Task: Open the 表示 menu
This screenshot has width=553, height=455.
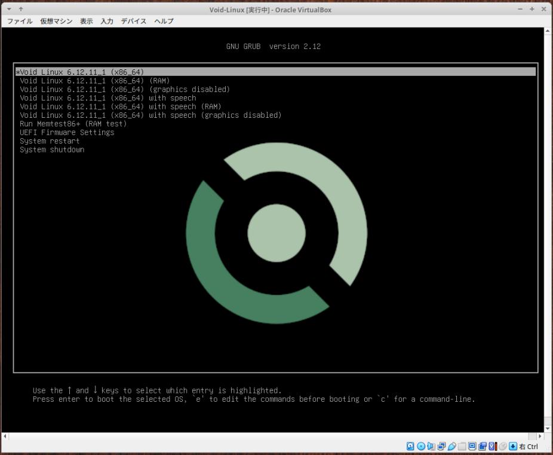Action: click(x=87, y=21)
